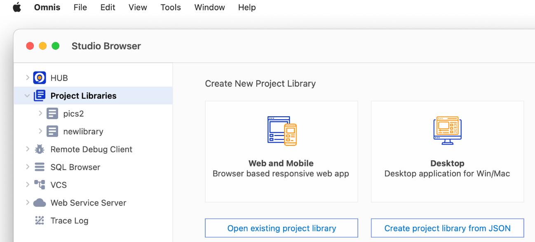The height and width of the screenshot is (242, 535).
Task: Click the newlibrary library icon
Action: click(52, 131)
